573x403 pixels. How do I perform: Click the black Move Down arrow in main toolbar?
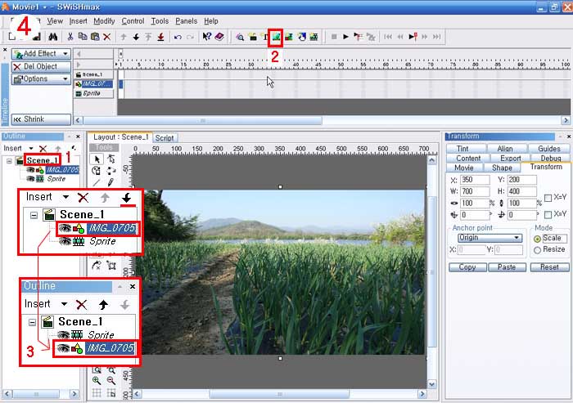(x=136, y=37)
